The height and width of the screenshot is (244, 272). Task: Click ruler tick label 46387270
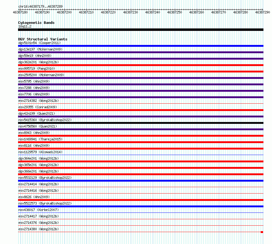tap(219, 12)
